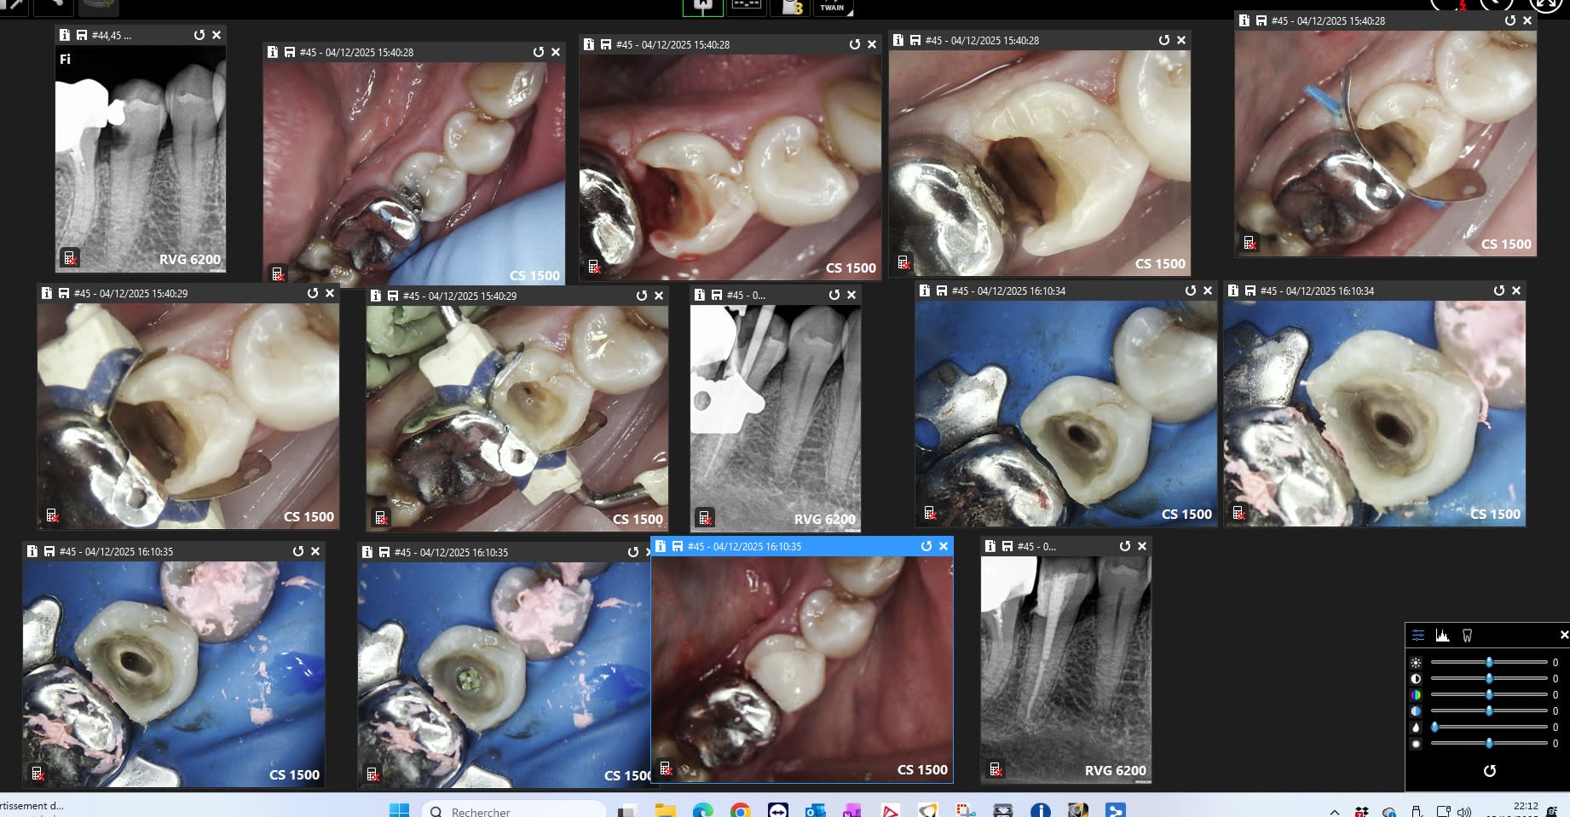1570x817 pixels.
Task: Expand hidden system tray icons
Action: tap(1335, 812)
